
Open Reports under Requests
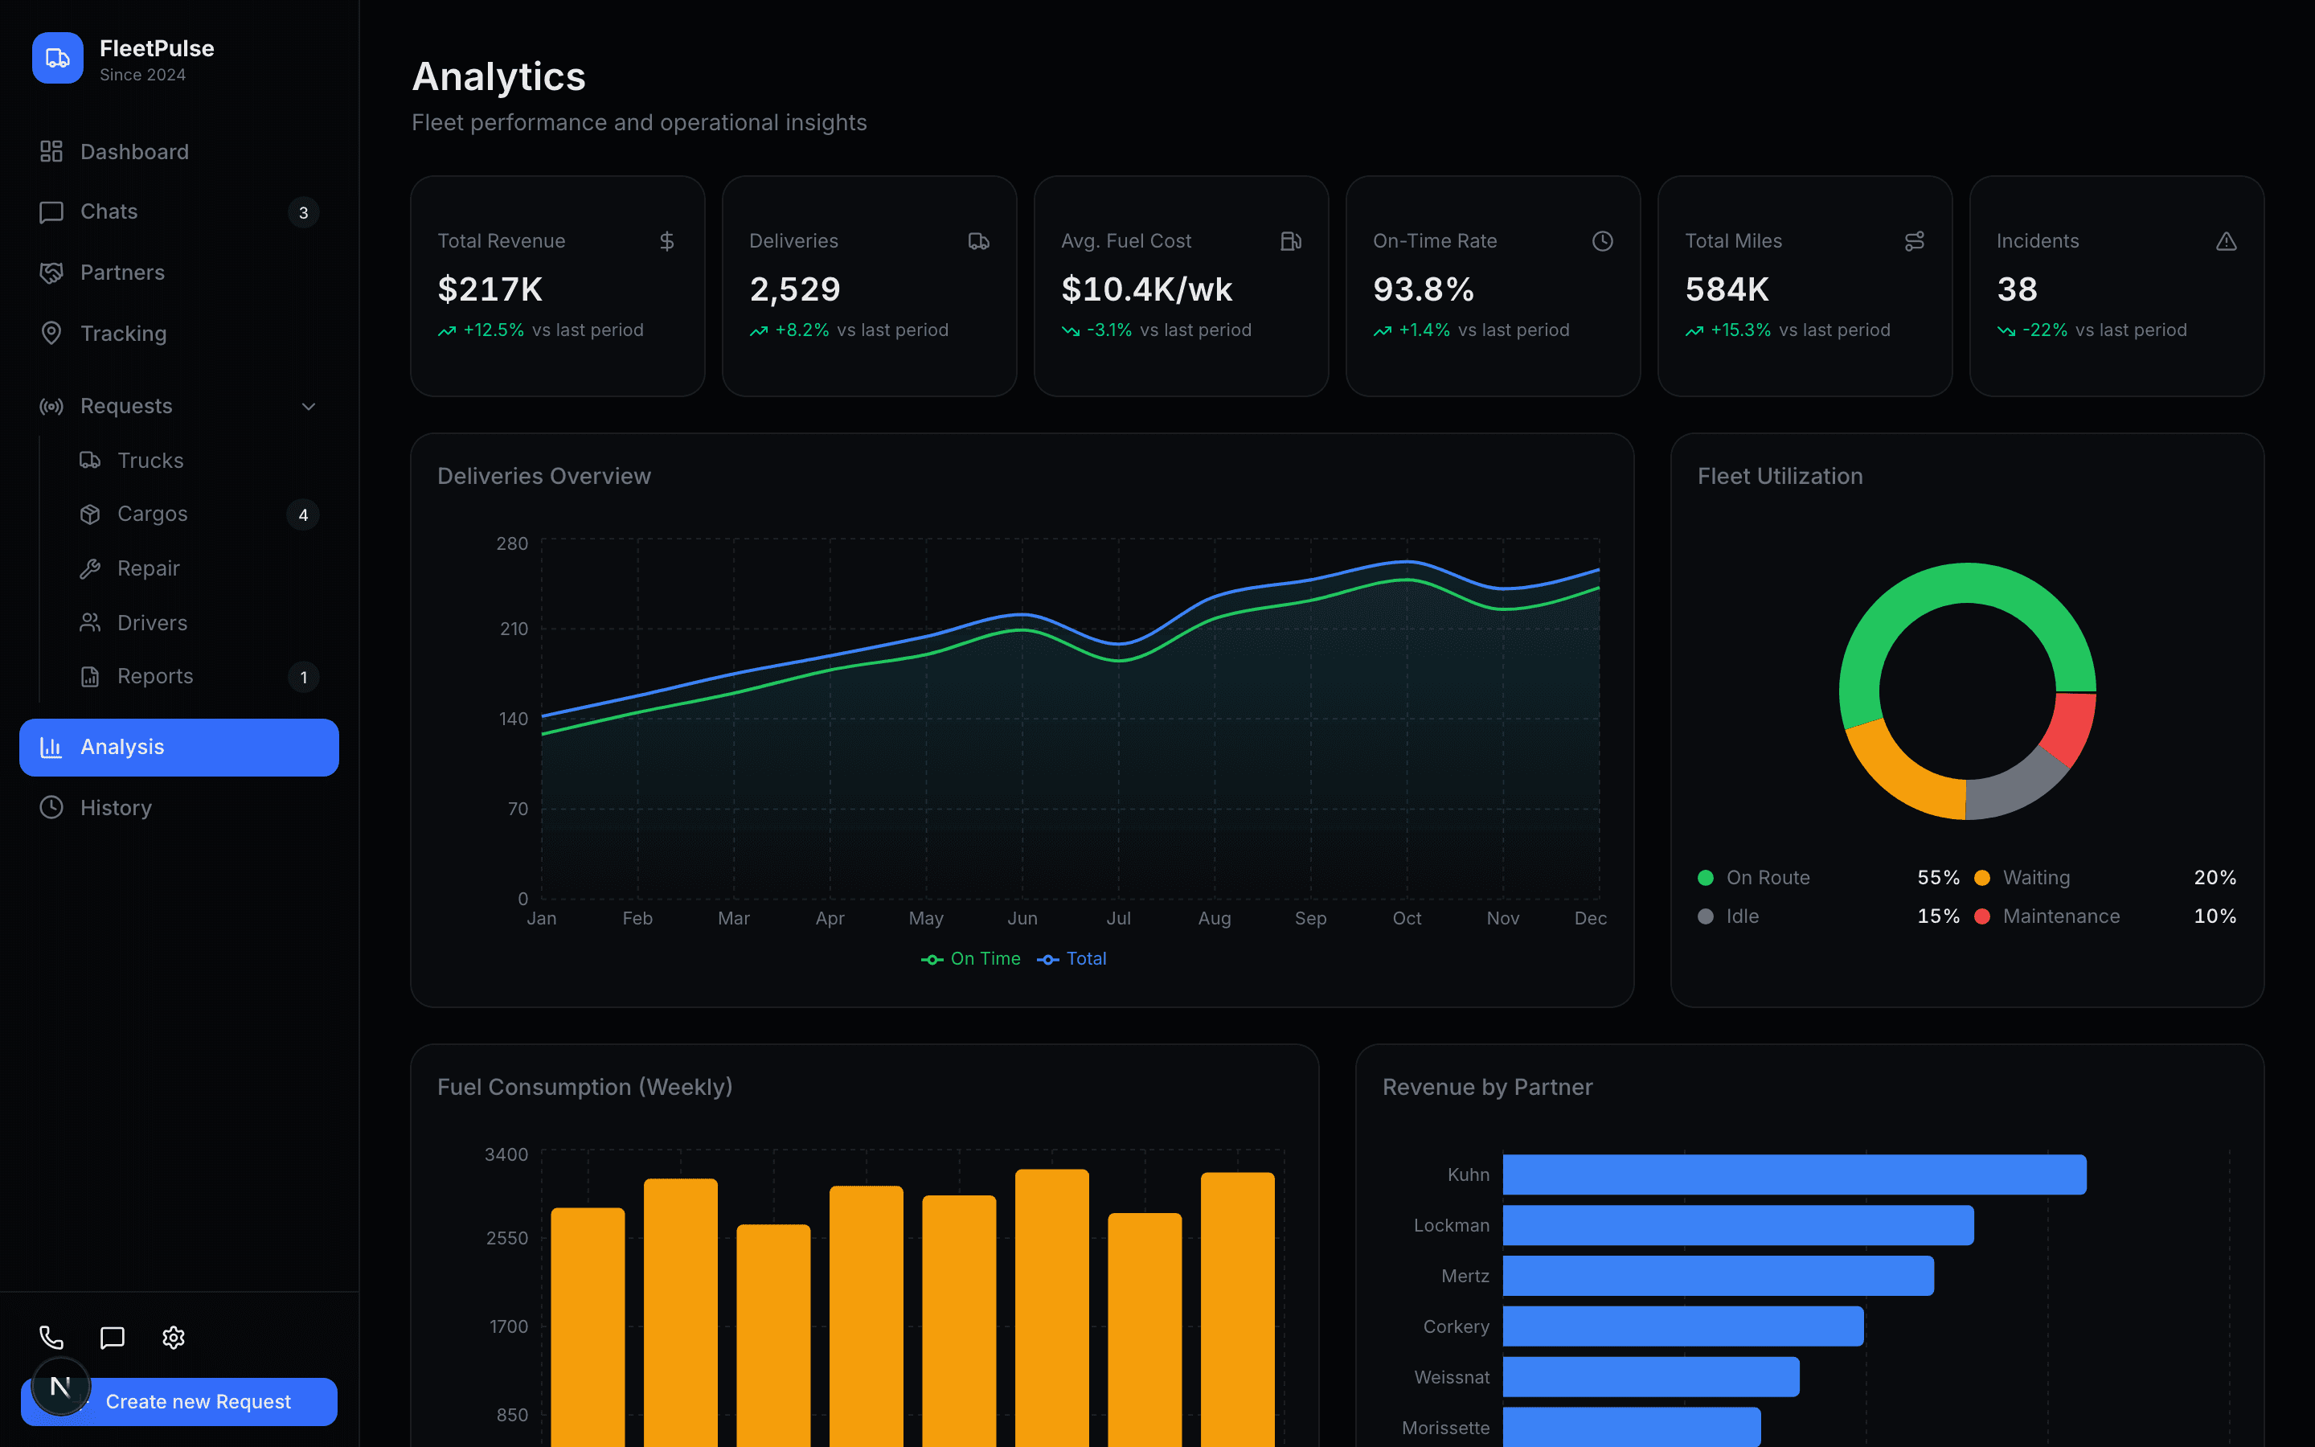click(x=199, y=677)
